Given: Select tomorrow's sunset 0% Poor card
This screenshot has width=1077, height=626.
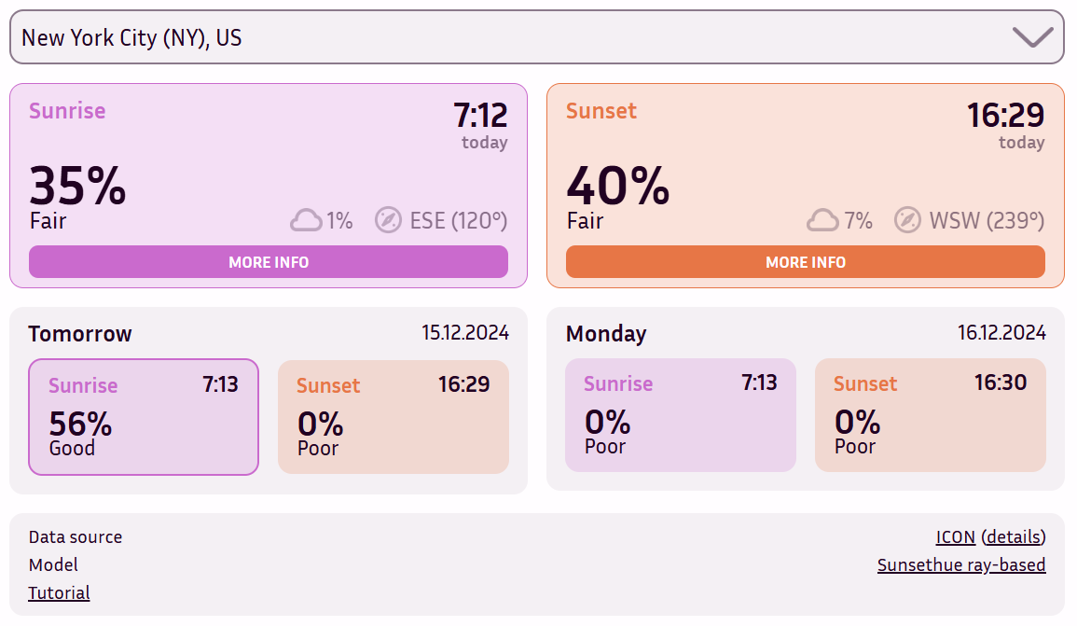Looking at the screenshot, I should (x=394, y=417).
